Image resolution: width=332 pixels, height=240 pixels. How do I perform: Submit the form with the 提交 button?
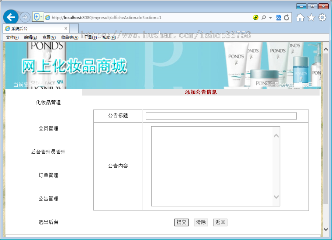click(181, 222)
